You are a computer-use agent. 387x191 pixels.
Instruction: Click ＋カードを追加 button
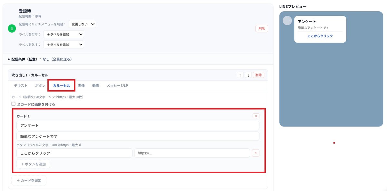(x=29, y=180)
